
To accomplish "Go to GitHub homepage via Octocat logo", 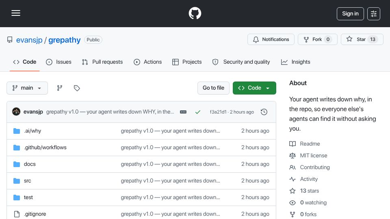I will point(195,13).
